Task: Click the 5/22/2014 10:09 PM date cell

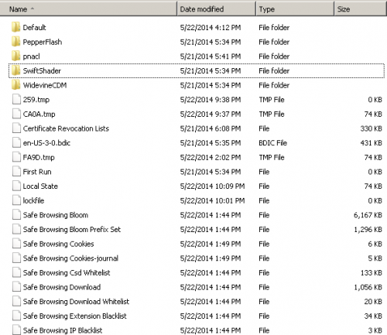Action: coord(212,186)
